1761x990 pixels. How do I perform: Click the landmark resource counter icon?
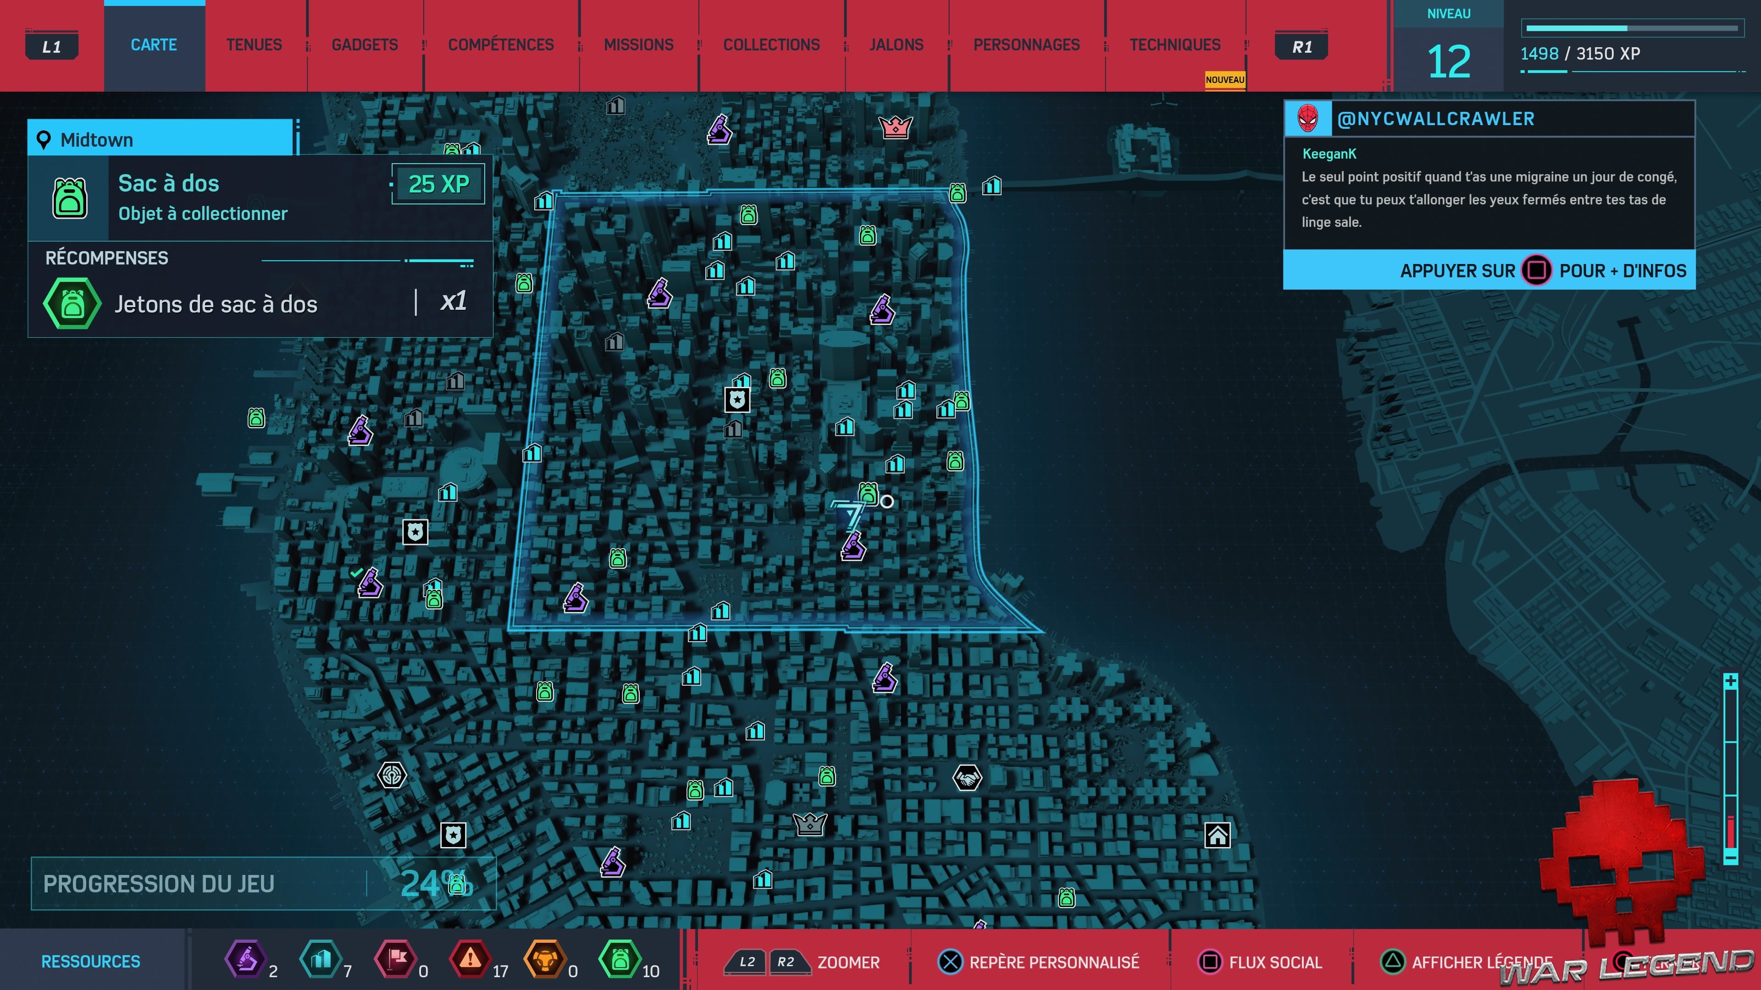point(321,959)
